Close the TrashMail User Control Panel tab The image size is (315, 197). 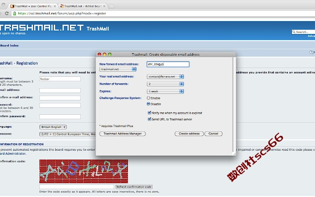tap(55, 6)
